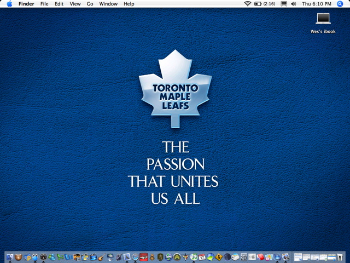This screenshot has height=263, width=350.
Task: Open iCal calendar icon showing 17
Action: pyautogui.click(x=202, y=257)
